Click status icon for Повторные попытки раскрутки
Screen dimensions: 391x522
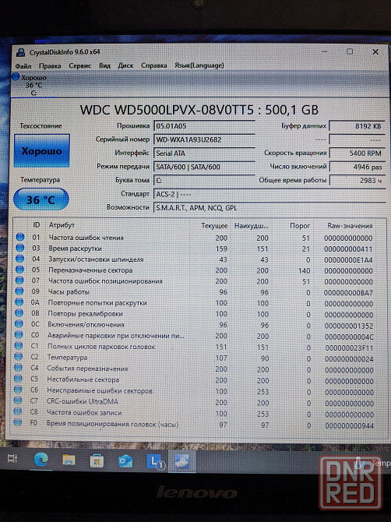click(x=19, y=302)
